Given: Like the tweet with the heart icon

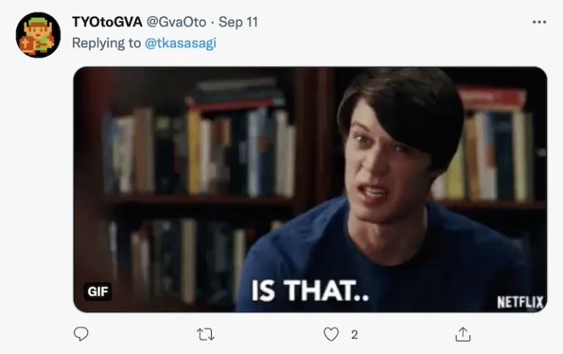Looking at the screenshot, I should (331, 334).
